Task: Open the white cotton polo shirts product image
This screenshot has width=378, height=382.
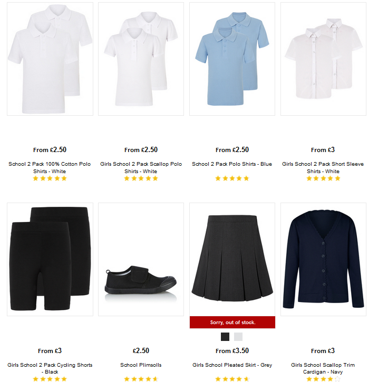Action: pos(50,59)
